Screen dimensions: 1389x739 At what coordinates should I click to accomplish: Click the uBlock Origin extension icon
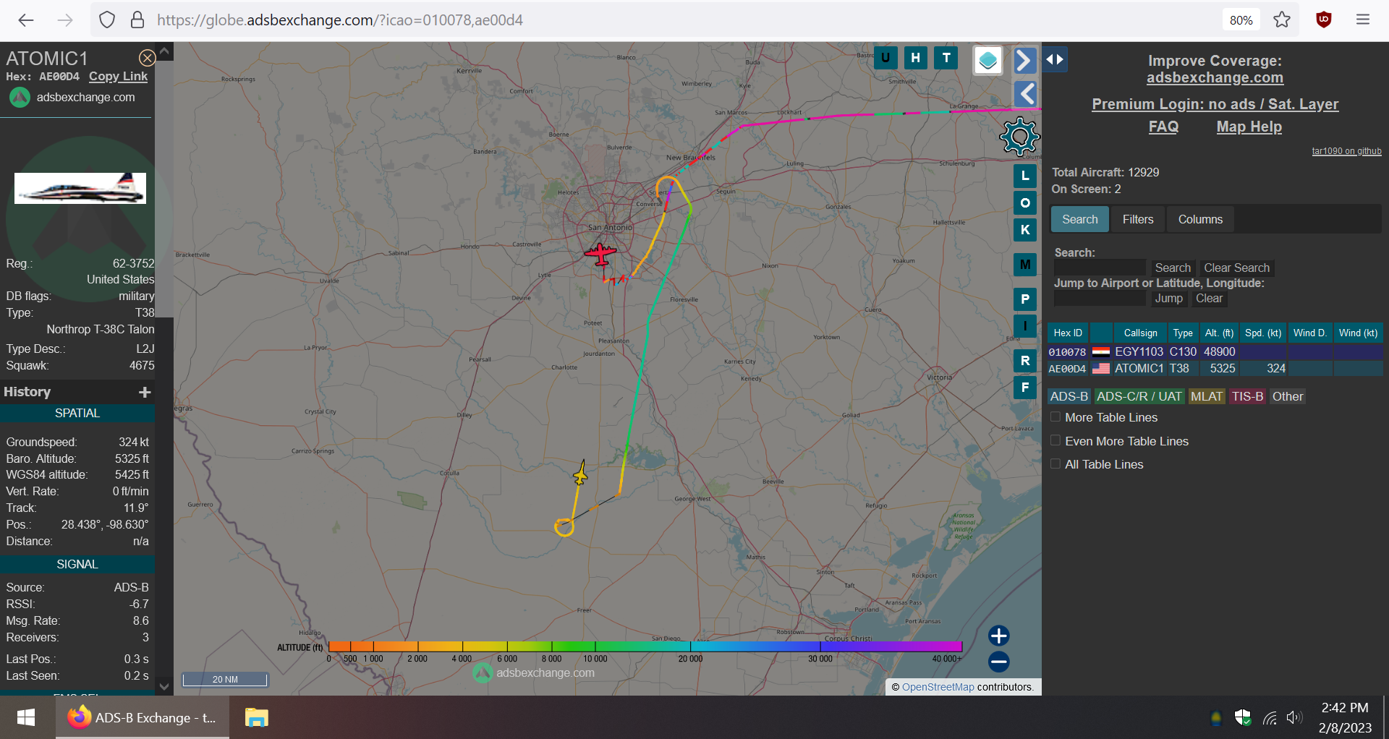[x=1324, y=20]
